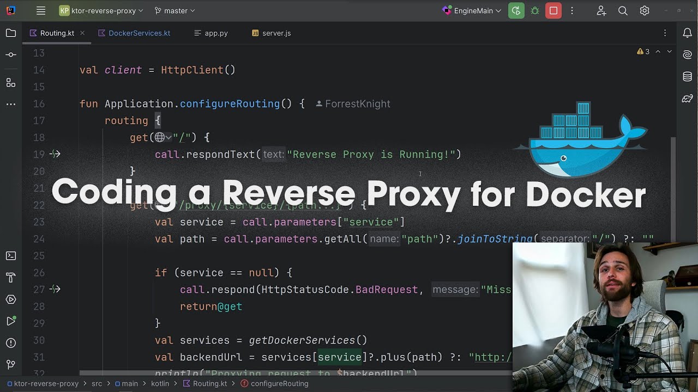Click suspend function gutter icon on line 27
698x392 pixels.
click(55, 289)
